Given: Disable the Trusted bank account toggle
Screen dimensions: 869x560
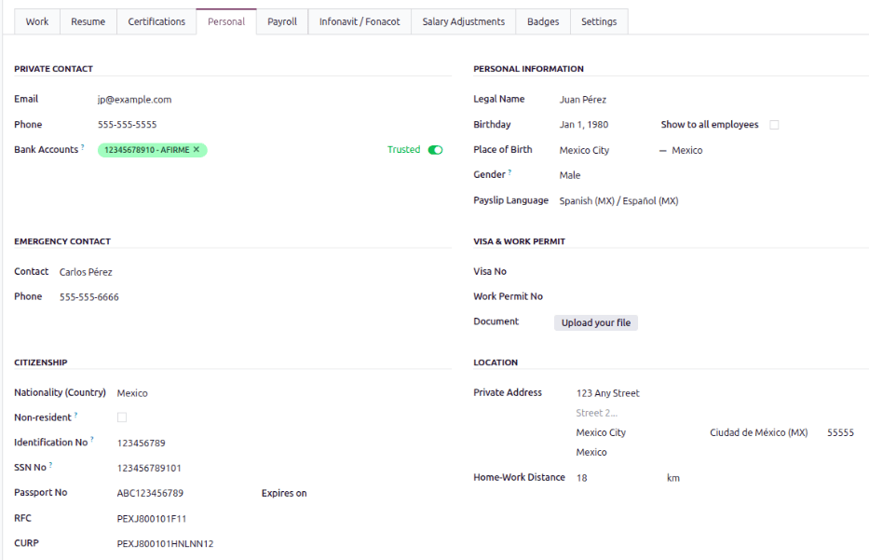Looking at the screenshot, I should click(x=436, y=149).
